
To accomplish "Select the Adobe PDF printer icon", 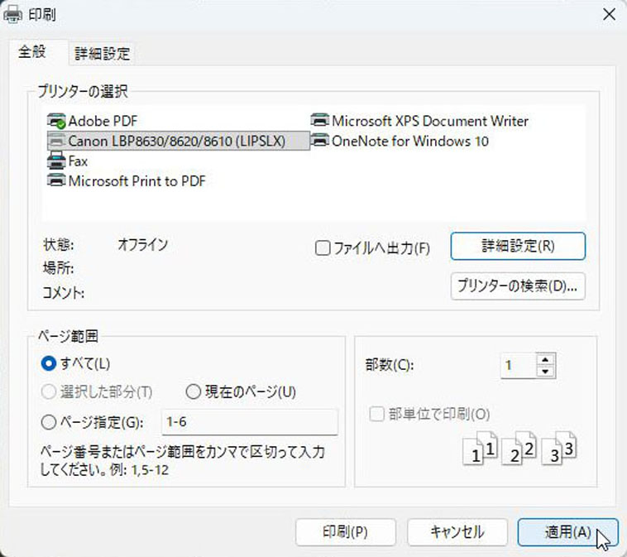I will click(57, 121).
